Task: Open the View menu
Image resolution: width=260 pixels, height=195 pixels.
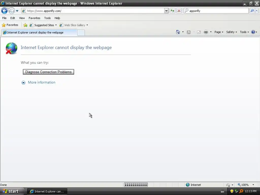Action: (x=22, y=18)
